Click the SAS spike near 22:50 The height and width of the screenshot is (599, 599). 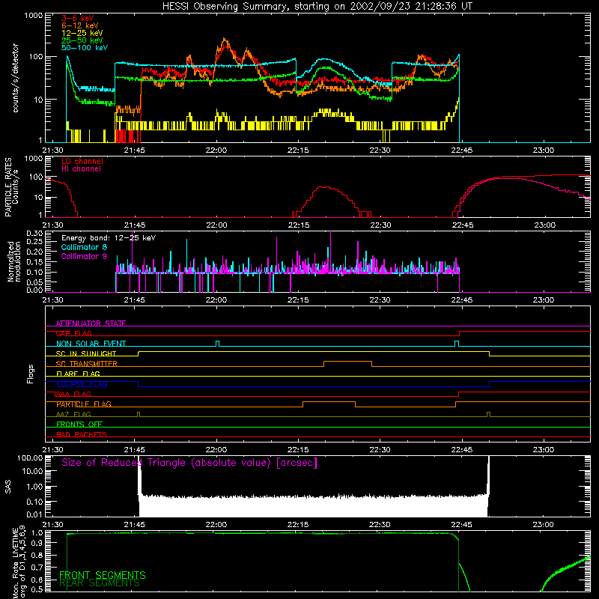pyautogui.click(x=488, y=485)
